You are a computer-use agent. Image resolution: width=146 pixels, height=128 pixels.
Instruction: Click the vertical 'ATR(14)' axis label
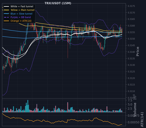coord(142,119)
